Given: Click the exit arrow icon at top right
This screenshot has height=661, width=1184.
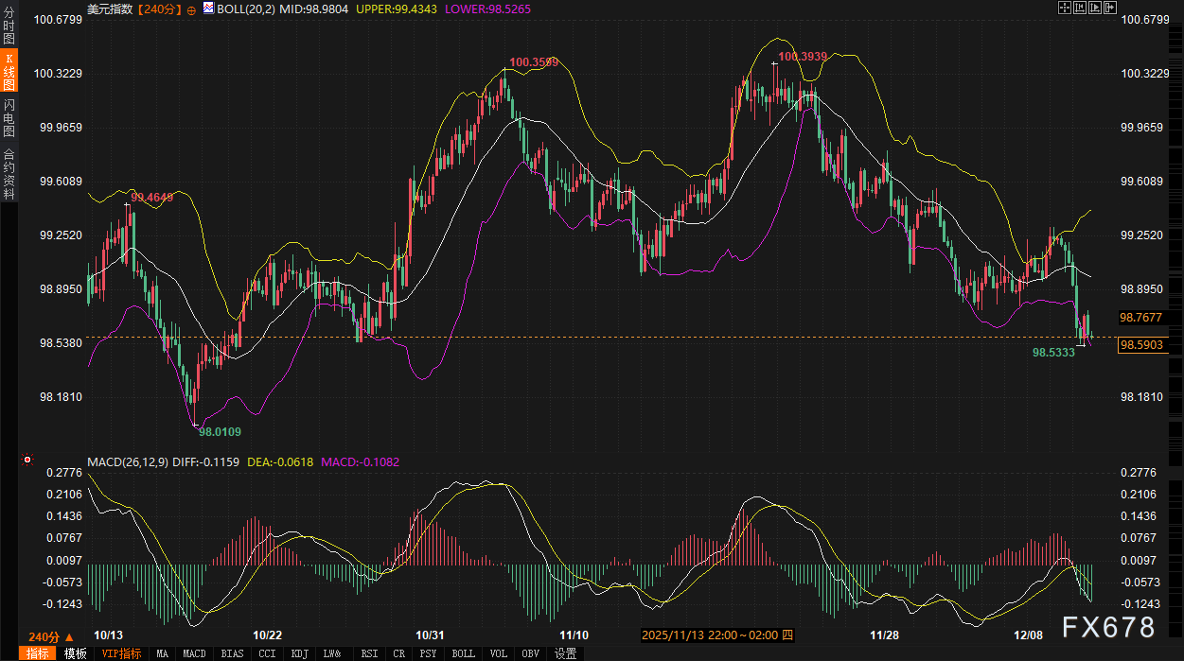Looking at the screenshot, I should point(1109,8).
